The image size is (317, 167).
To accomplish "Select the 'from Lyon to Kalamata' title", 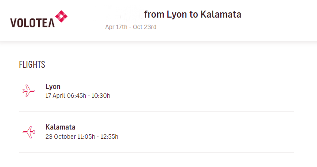I will pos(192,14).
